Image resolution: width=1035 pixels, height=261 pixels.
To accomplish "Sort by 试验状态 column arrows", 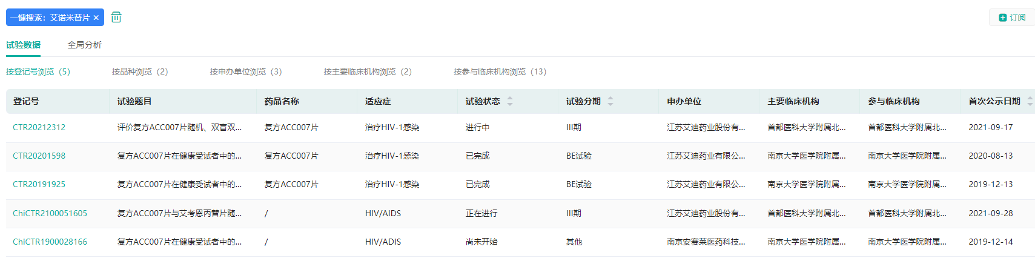I will pyautogui.click(x=510, y=101).
